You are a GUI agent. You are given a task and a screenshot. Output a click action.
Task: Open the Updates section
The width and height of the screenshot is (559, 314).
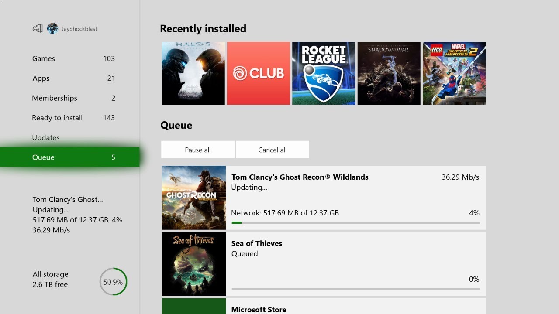click(x=70, y=137)
